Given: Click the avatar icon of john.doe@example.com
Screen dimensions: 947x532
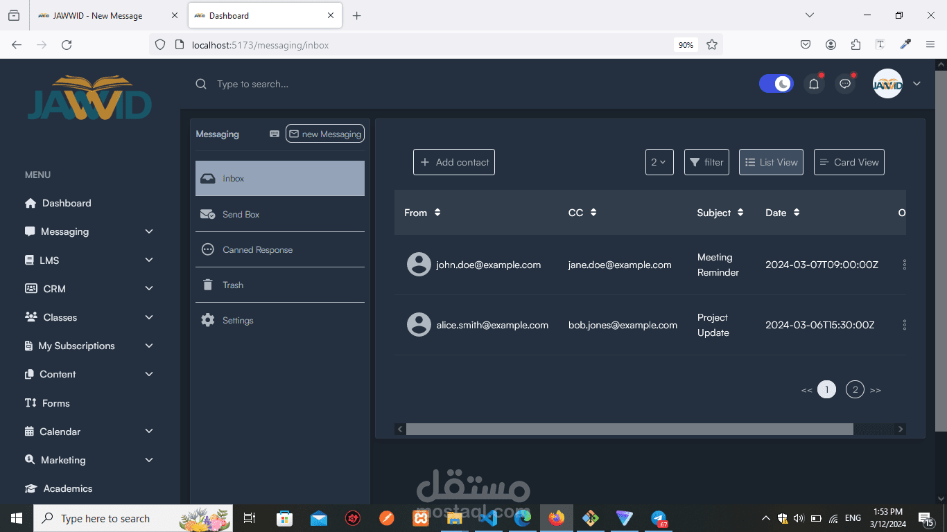Looking at the screenshot, I should tap(419, 265).
